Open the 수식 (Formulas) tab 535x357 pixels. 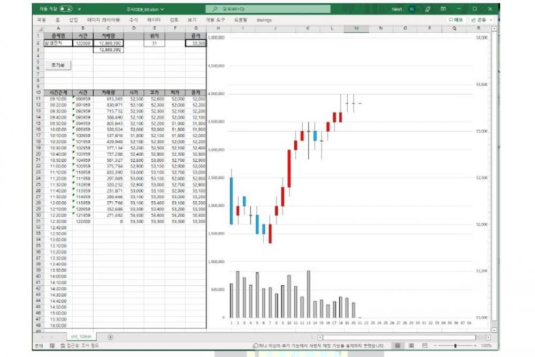(133, 20)
